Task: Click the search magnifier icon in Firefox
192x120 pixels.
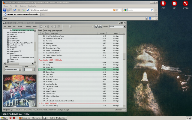Action: pos(152,10)
